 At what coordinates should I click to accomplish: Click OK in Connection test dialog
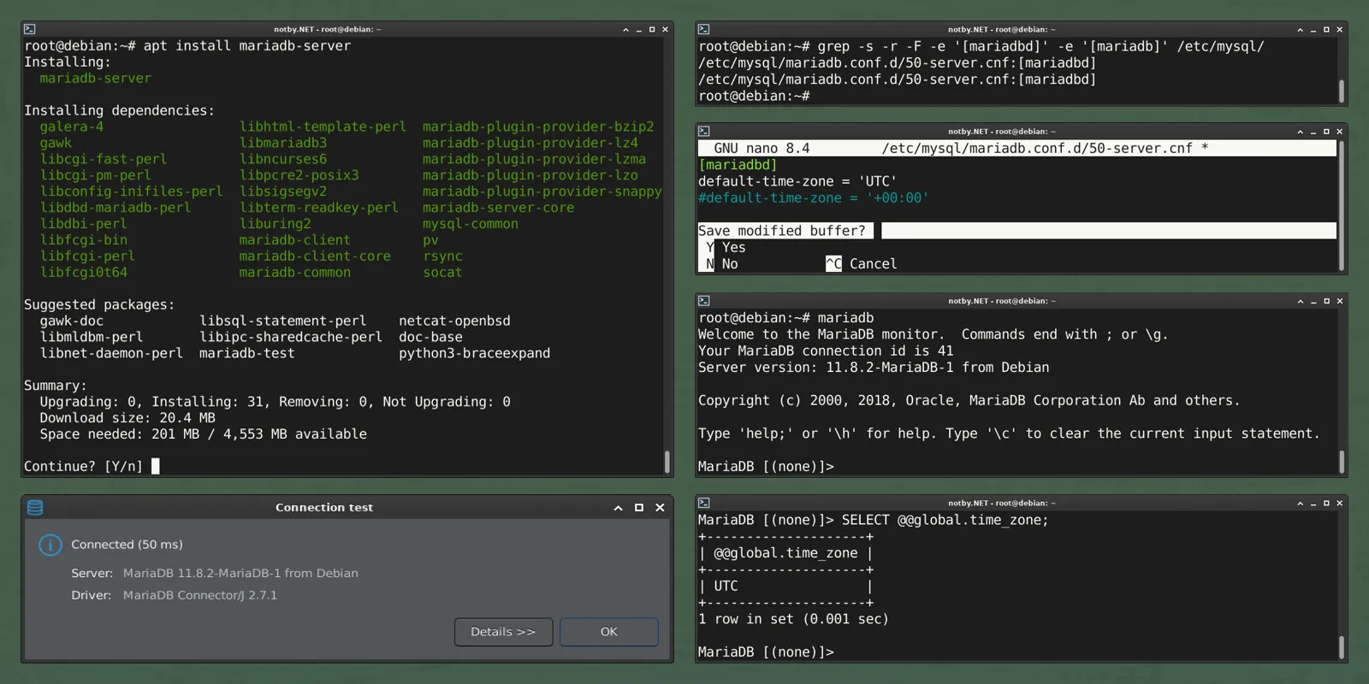[x=609, y=632]
